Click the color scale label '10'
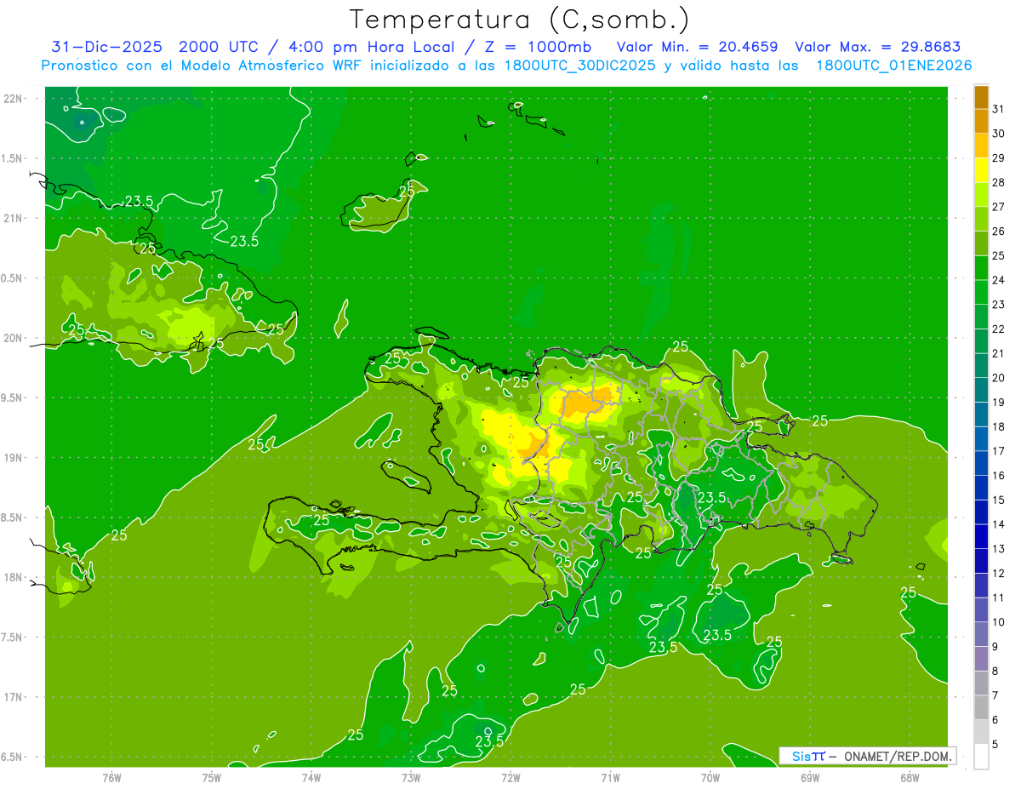Image resolution: width=1021 pixels, height=789 pixels. pos(999,623)
